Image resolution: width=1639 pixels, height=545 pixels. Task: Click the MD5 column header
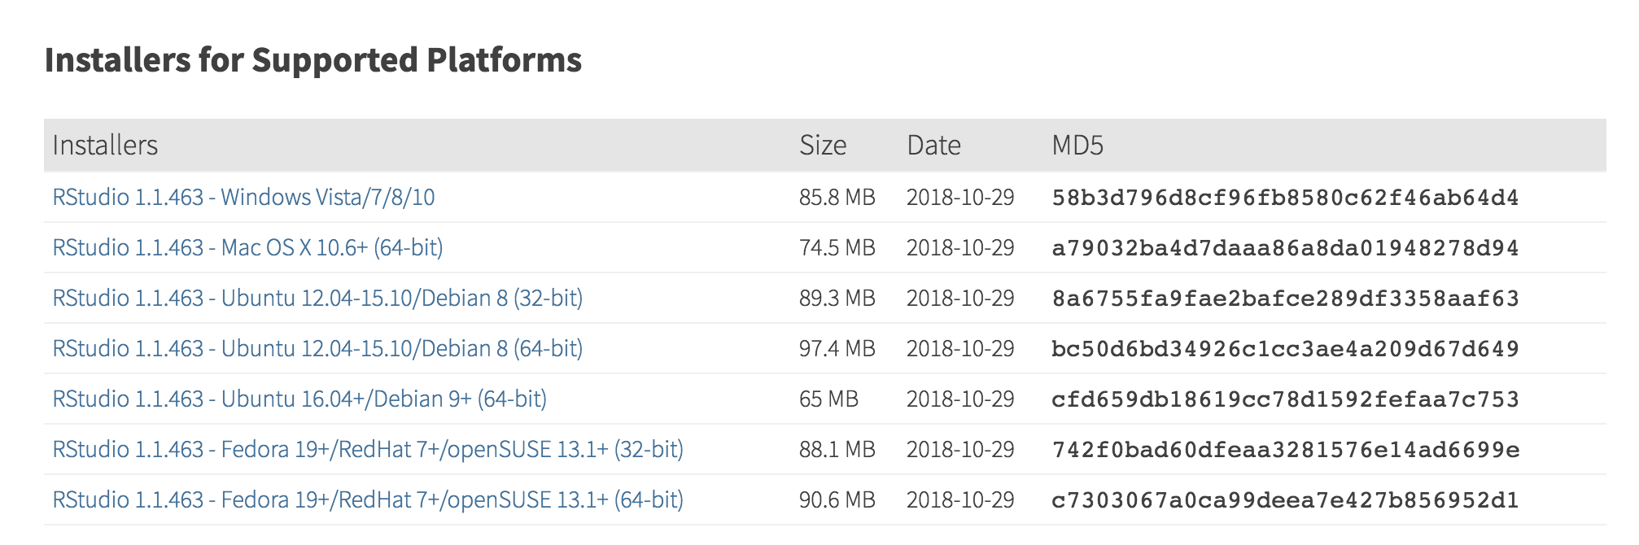point(1077,146)
